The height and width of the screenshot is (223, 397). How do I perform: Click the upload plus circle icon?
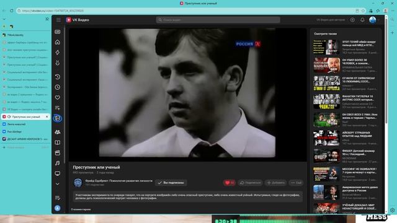pyautogui.click(x=352, y=20)
